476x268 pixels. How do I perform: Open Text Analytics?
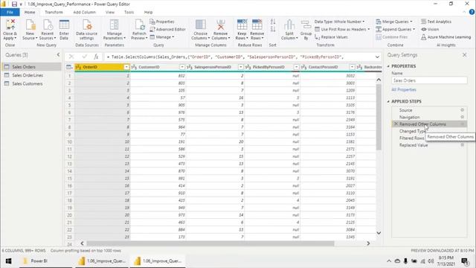(x=436, y=22)
